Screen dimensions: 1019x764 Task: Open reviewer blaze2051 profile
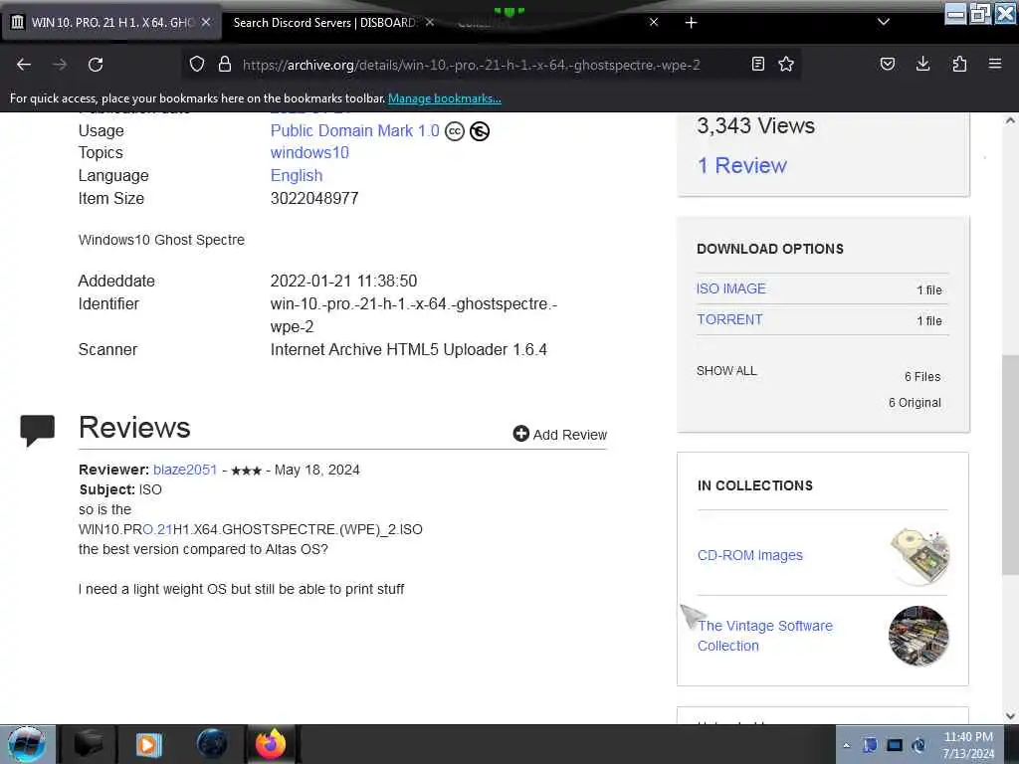pyautogui.click(x=184, y=470)
